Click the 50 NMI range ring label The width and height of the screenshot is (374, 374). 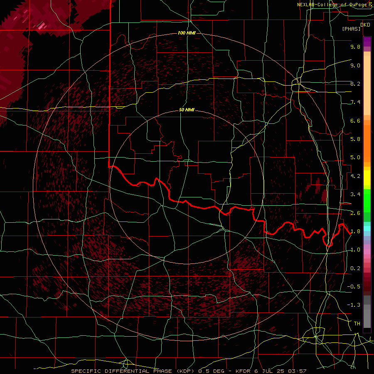(x=187, y=110)
